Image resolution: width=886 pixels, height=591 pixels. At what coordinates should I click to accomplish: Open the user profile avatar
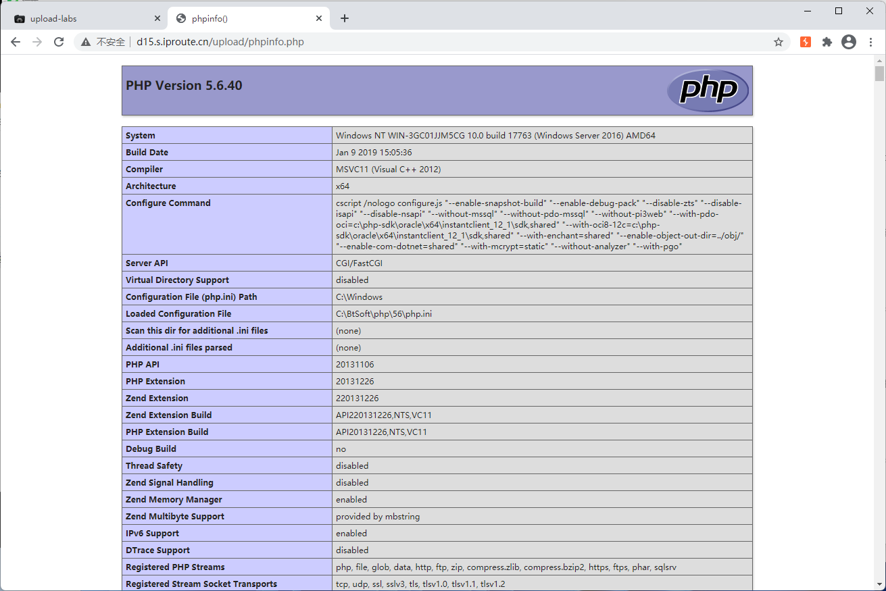(x=848, y=42)
